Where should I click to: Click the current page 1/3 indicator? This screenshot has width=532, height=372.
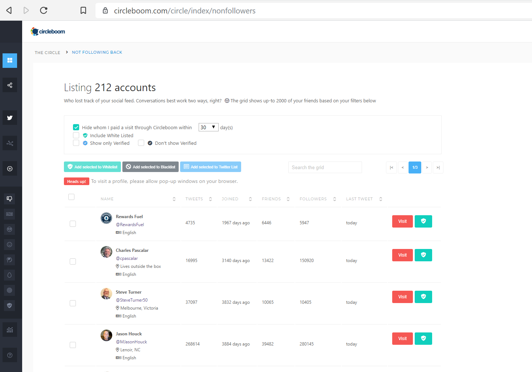click(415, 167)
